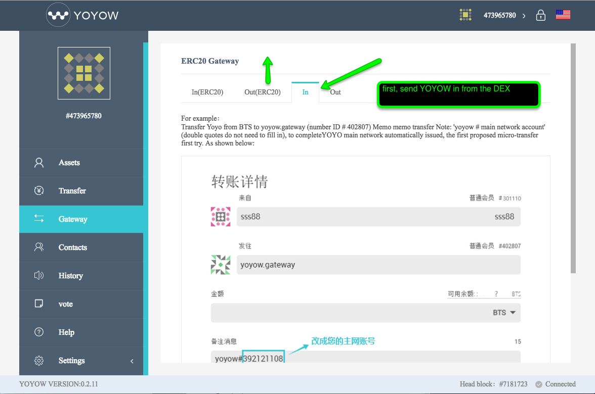This screenshot has width=595, height=394.
Task: Click YOYOW VERSION:0.2.11 in status bar
Action: click(59, 384)
